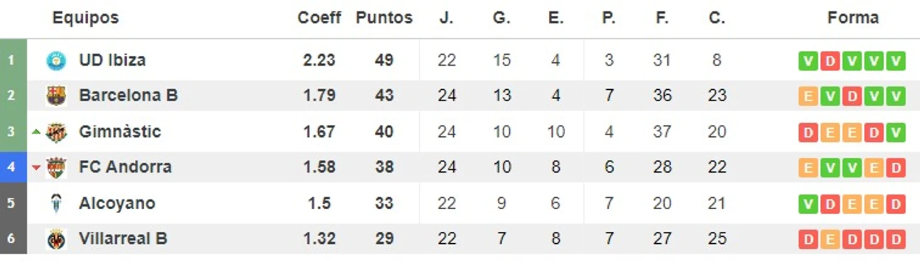This screenshot has height=262, width=920.
Task: Sort table by Puntos column header
Action: click(x=384, y=18)
